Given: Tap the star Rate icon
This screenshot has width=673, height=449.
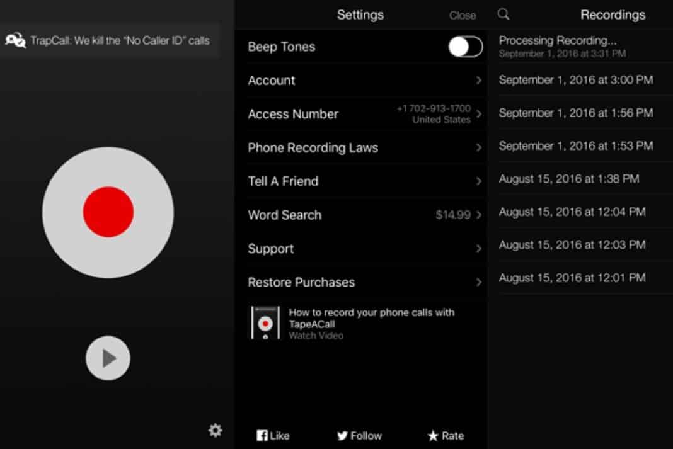Looking at the screenshot, I should 433,435.
